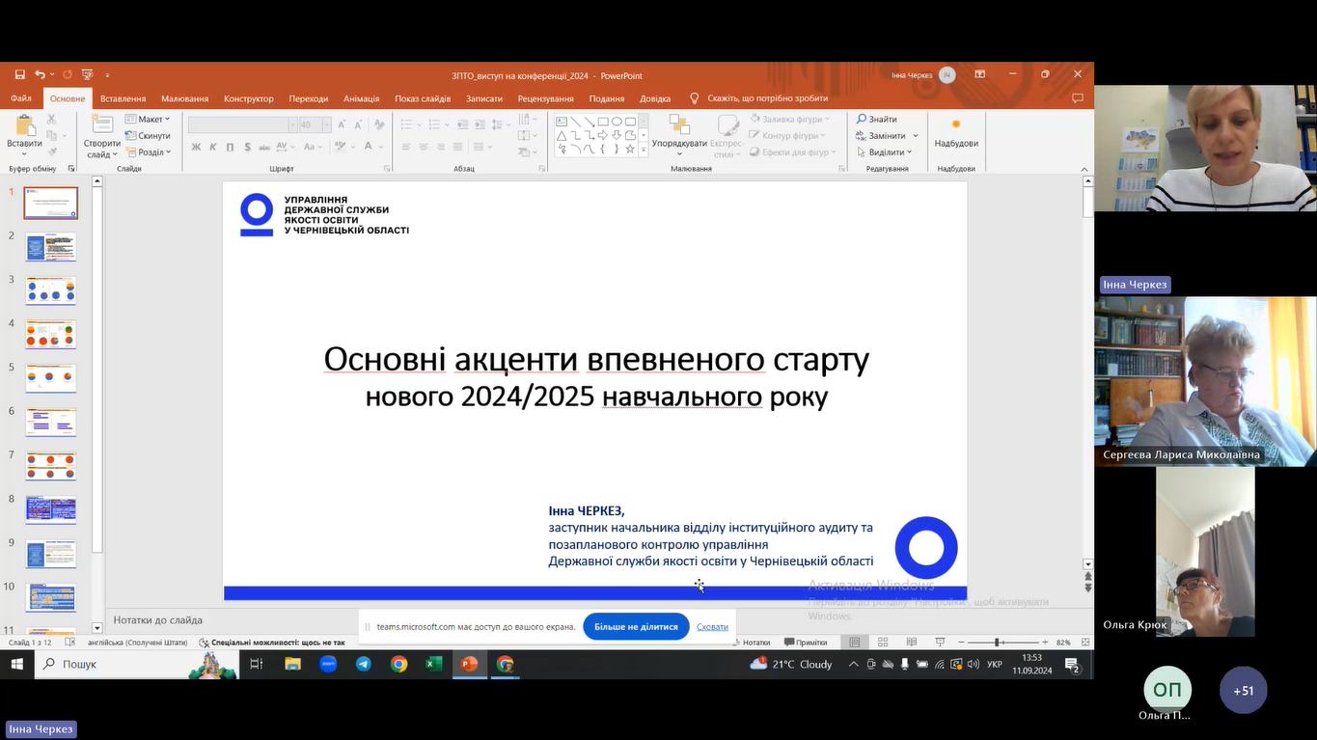Click the Paste (Вставити) clipboard icon
The image size is (1317, 740).
point(24,126)
